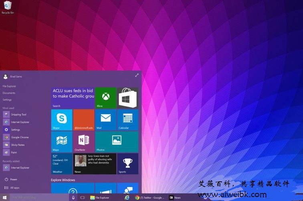Launch the Skype tile

click(x=62, y=120)
